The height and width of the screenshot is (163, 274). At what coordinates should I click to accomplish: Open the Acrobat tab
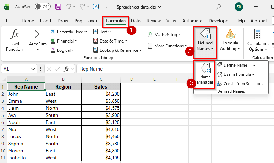point(259,21)
